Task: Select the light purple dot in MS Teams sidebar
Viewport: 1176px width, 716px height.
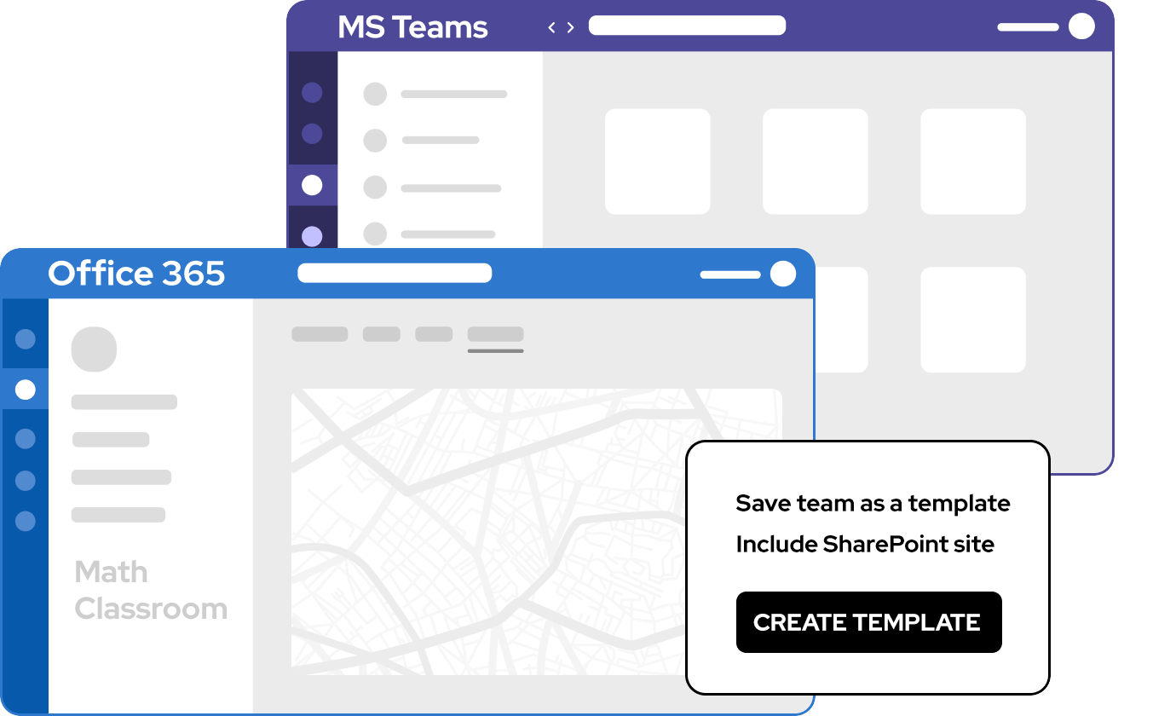Action: [313, 235]
